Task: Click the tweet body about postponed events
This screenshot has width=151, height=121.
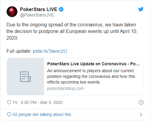Action: (72, 31)
